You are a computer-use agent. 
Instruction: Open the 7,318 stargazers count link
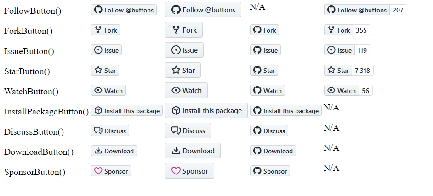(x=362, y=70)
